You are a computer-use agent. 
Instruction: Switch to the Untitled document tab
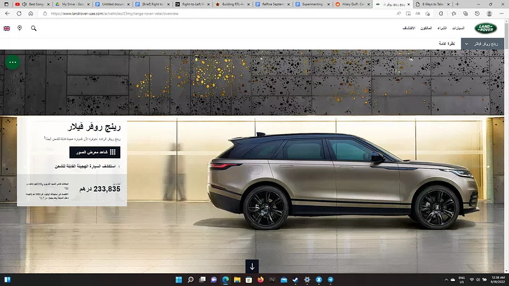coord(113,4)
